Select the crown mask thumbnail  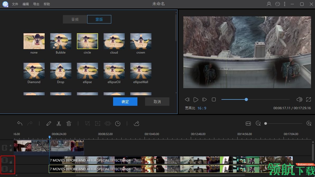[141, 41]
